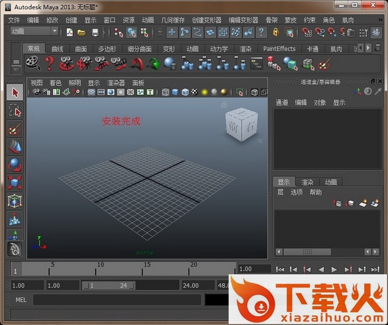The height and width of the screenshot is (325, 388).
Task: Activate the Scale tool cube icon
Action: coord(15,182)
